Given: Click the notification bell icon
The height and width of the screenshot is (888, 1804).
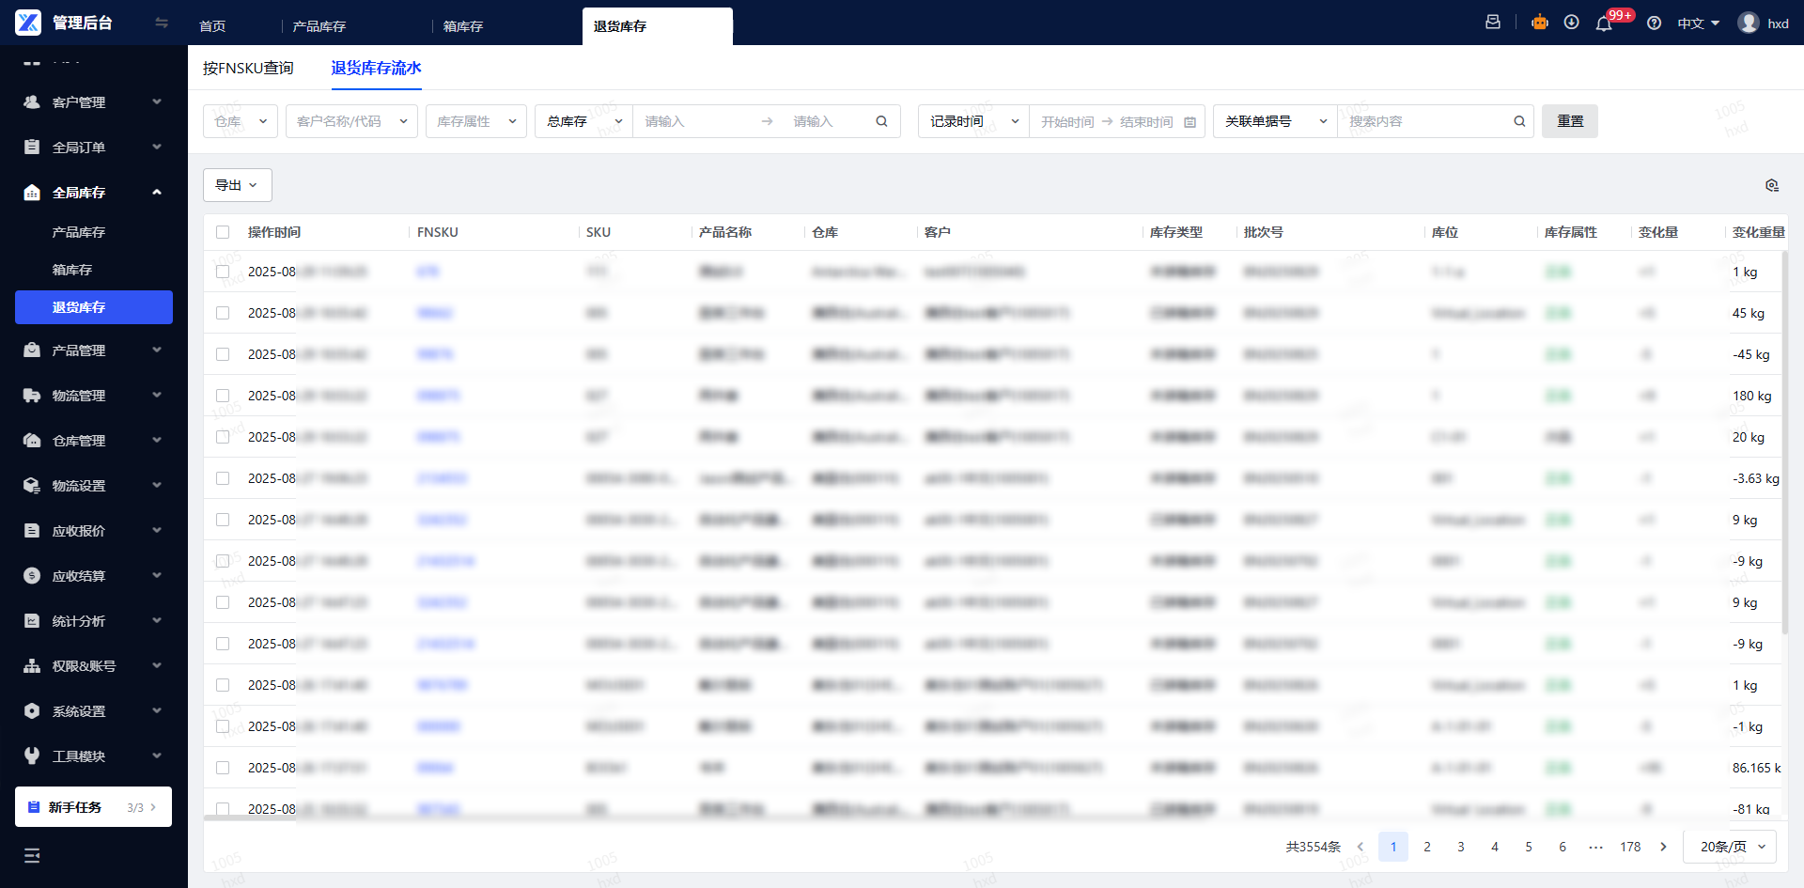Looking at the screenshot, I should coord(1604,23).
